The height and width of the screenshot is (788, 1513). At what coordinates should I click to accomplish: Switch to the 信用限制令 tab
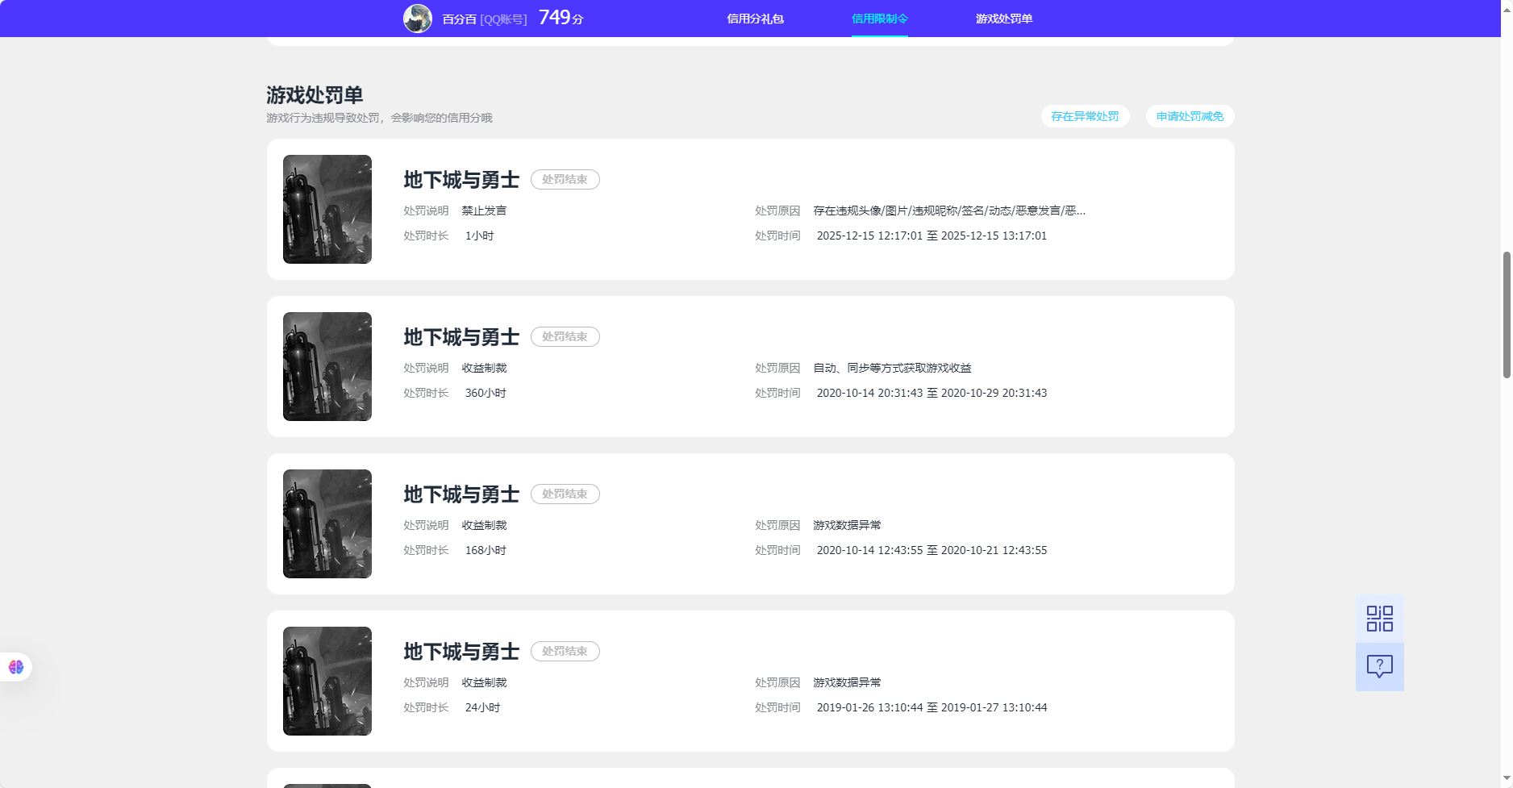click(879, 19)
